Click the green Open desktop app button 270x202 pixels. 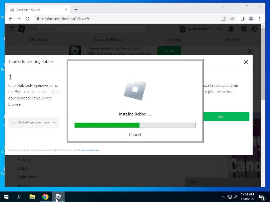point(169,51)
